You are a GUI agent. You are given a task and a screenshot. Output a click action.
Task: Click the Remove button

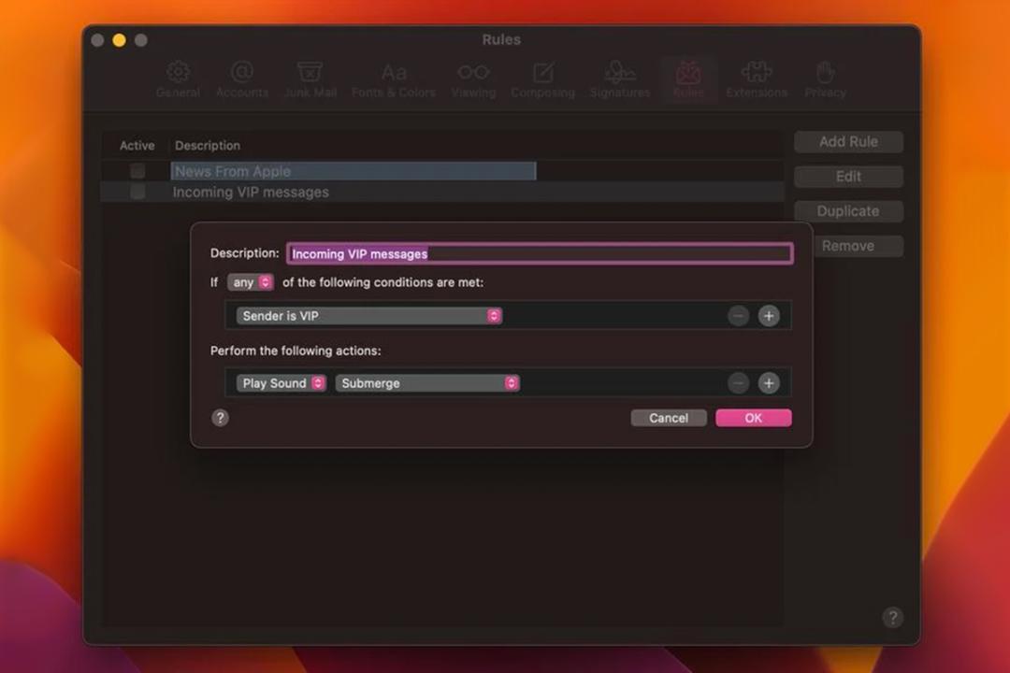point(848,246)
